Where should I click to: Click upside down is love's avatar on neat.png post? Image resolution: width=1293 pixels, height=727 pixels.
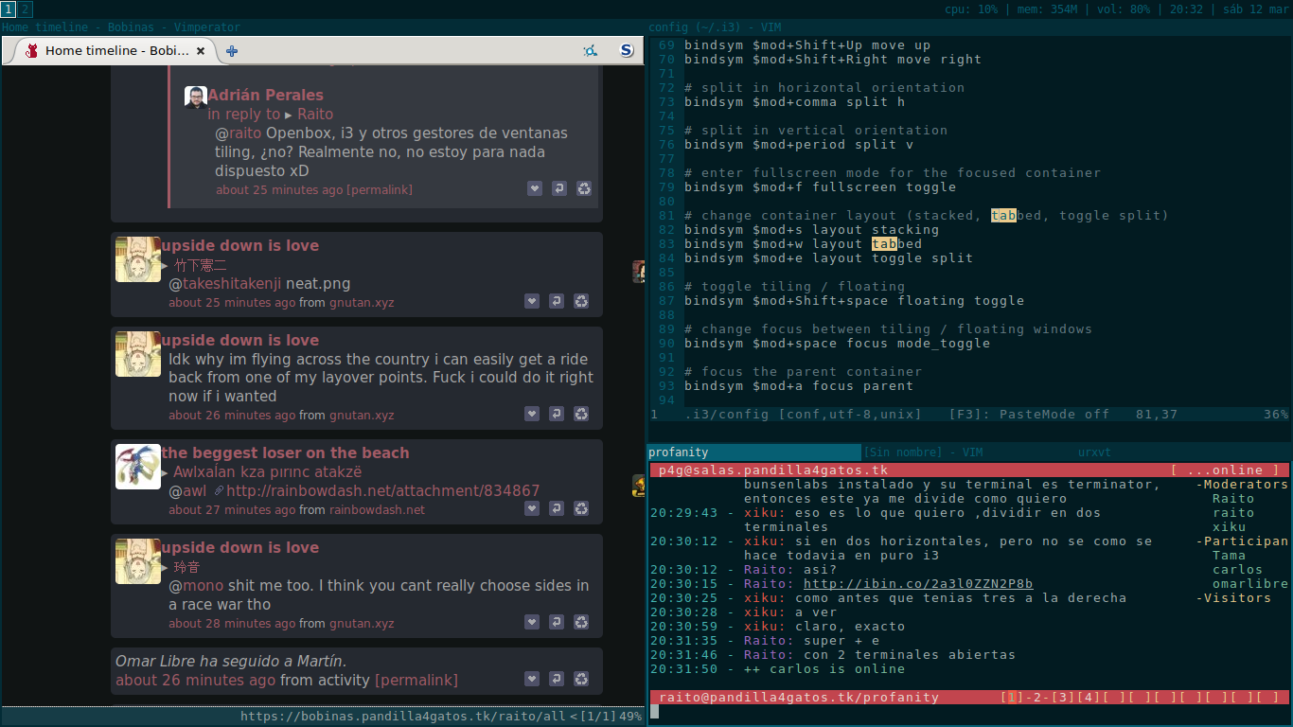click(138, 259)
